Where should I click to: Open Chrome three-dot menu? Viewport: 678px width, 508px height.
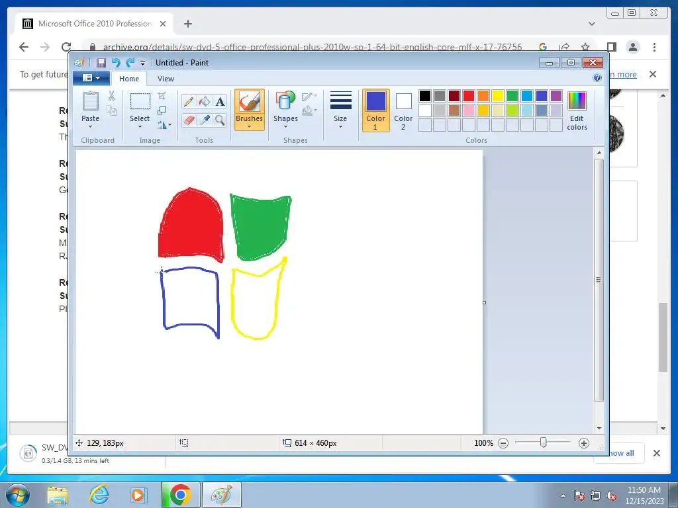coord(654,47)
